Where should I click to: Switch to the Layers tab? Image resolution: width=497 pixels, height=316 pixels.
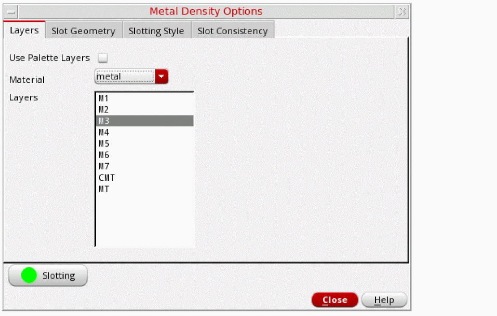pyautogui.click(x=24, y=30)
